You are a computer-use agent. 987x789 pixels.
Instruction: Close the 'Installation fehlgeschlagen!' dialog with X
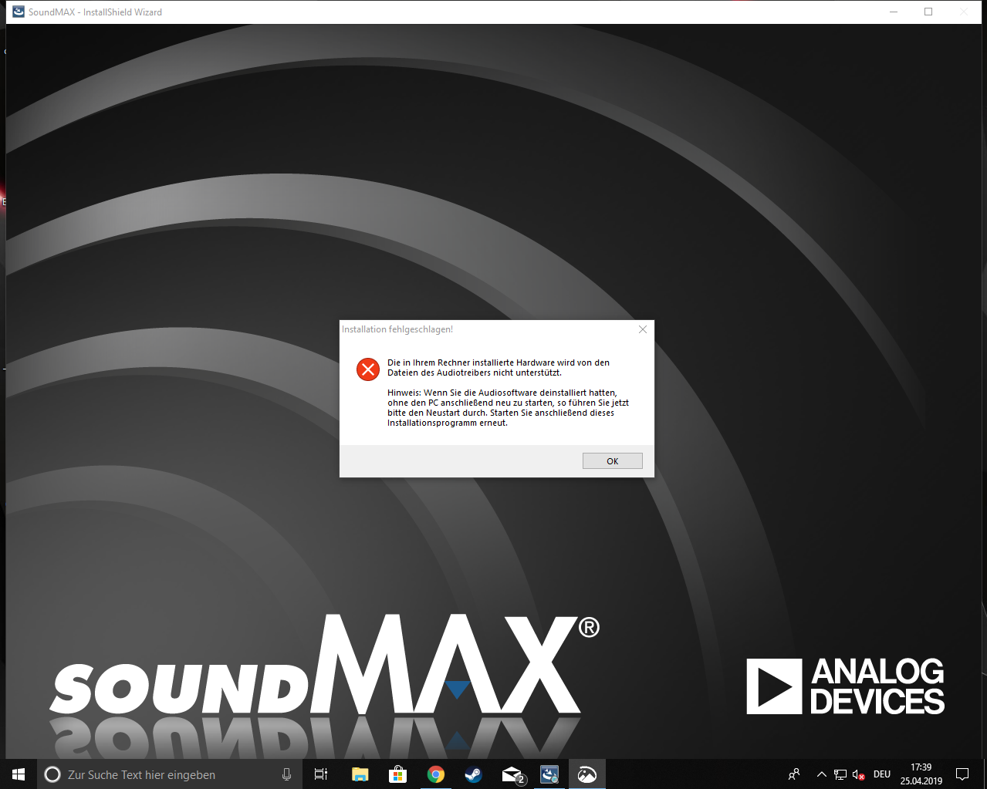(643, 329)
